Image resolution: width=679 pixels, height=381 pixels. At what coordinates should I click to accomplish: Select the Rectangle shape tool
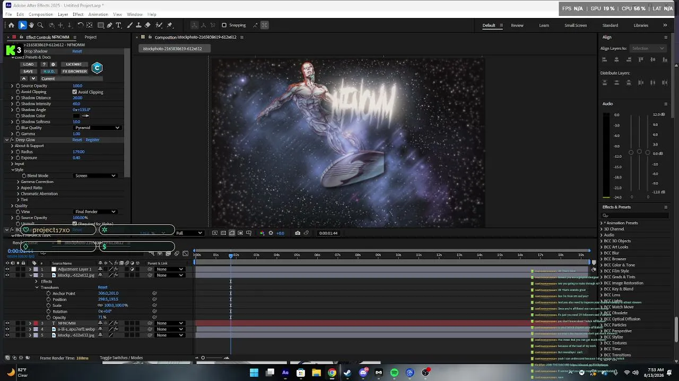point(100,25)
